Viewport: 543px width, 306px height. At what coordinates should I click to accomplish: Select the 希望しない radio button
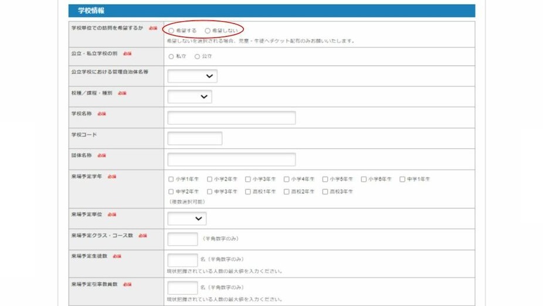[207, 30]
